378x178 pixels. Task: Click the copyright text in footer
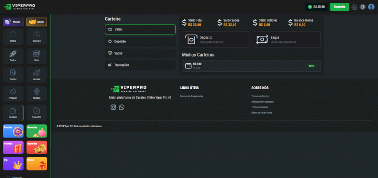click(x=79, y=126)
